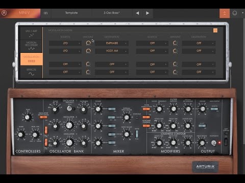Click the Oscillator 2 frequency knob

[x=69, y=125]
